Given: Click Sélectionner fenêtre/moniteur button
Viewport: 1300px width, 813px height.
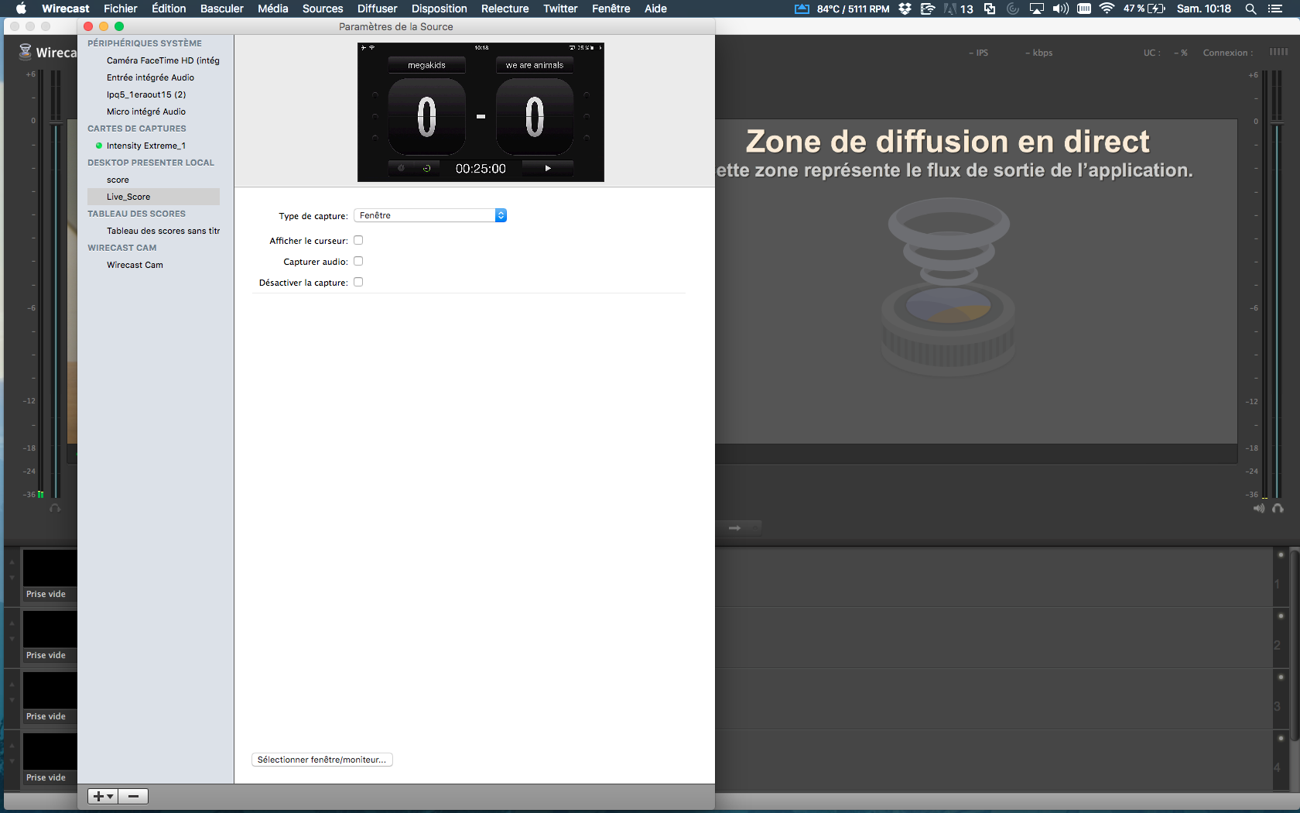Looking at the screenshot, I should pyautogui.click(x=322, y=760).
